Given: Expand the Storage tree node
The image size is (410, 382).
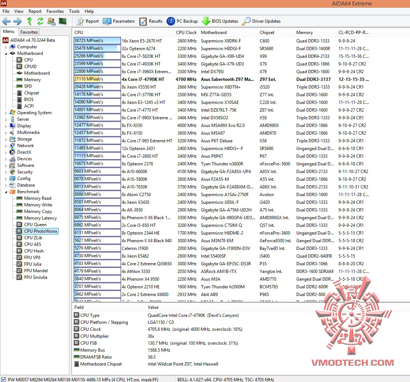Looking at the screenshot, I should point(6,139).
